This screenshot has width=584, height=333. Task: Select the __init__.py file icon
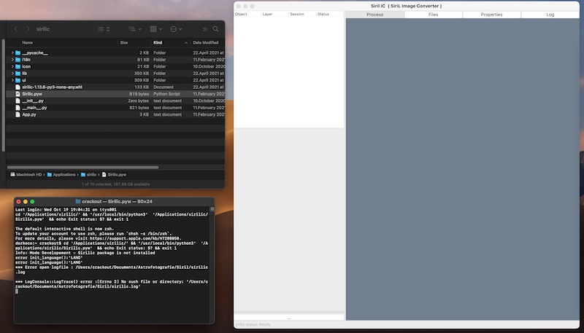point(18,101)
